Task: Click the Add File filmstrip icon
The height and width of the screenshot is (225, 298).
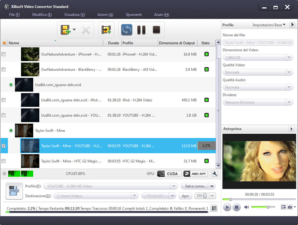Action: point(66,30)
